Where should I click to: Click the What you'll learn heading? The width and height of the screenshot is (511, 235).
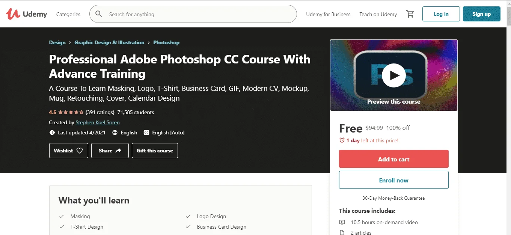(x=94, y=200)
